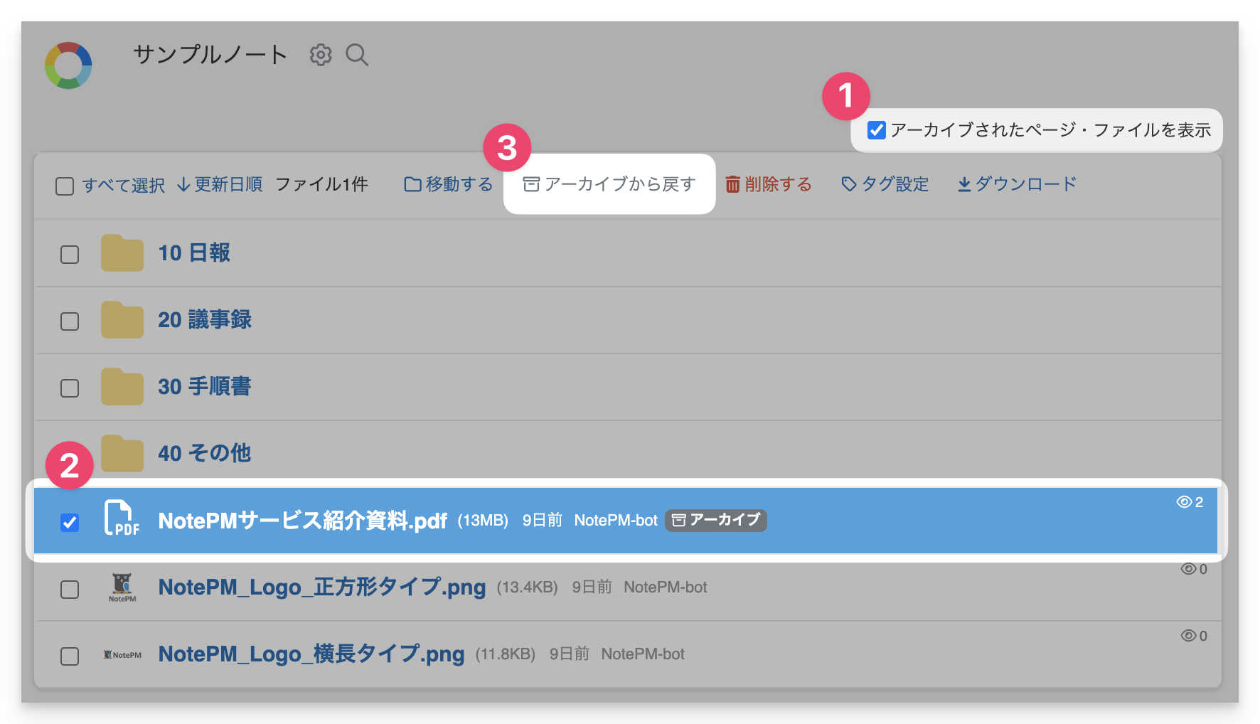
Task: Click the サンプルノート title
Action: pos(210,55)
